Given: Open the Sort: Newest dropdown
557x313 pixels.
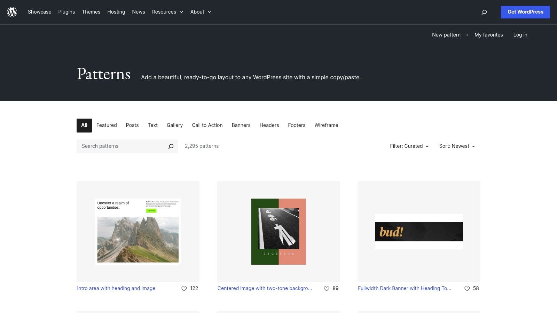Looking at the screenshot, I should click(x=457, y=146).
